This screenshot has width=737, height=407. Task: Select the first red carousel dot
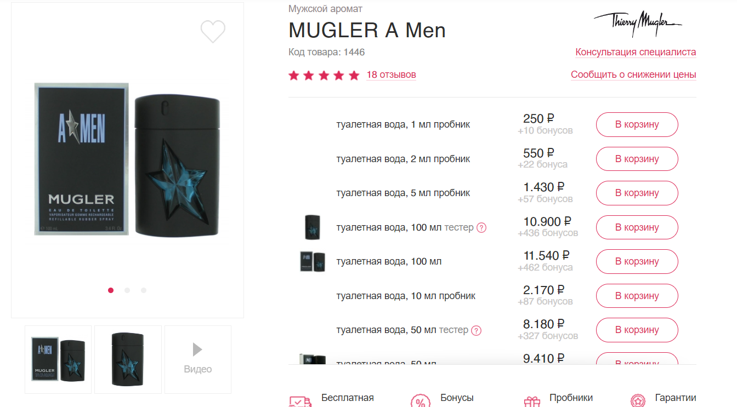[x=111, y=290]
